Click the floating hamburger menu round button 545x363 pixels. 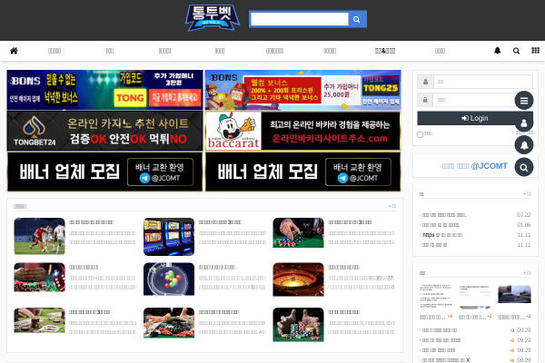pos(524,101)
